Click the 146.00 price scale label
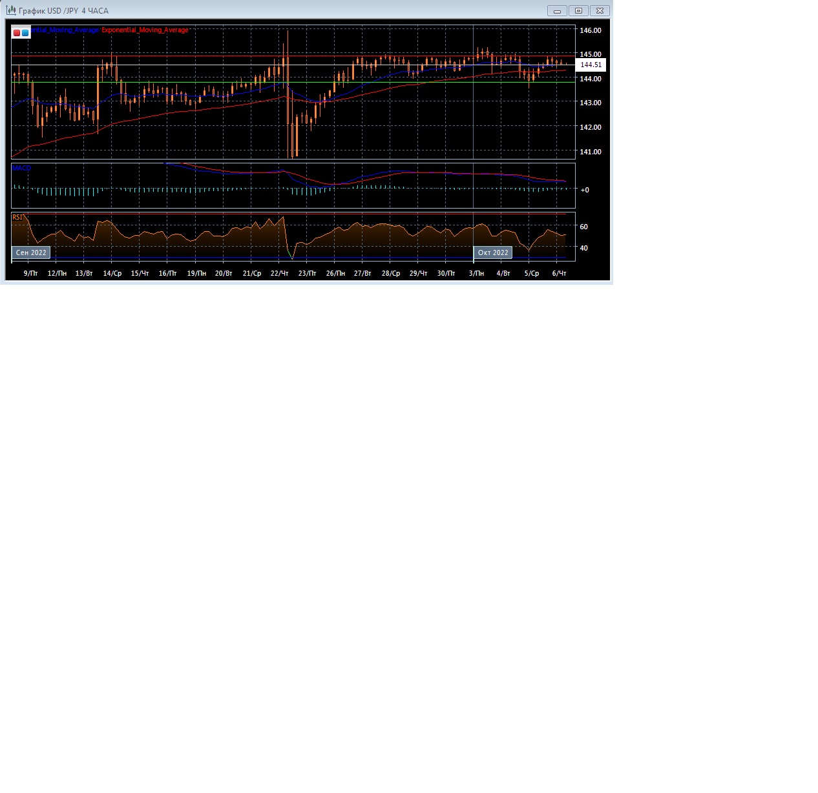 pos(591,30)
